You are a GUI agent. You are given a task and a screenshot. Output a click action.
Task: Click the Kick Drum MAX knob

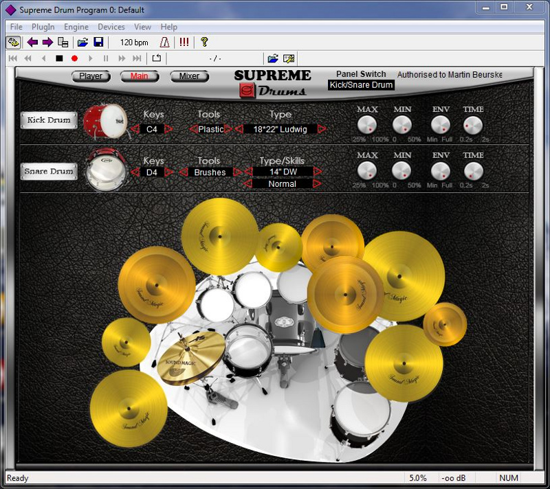tap(367, 126)
